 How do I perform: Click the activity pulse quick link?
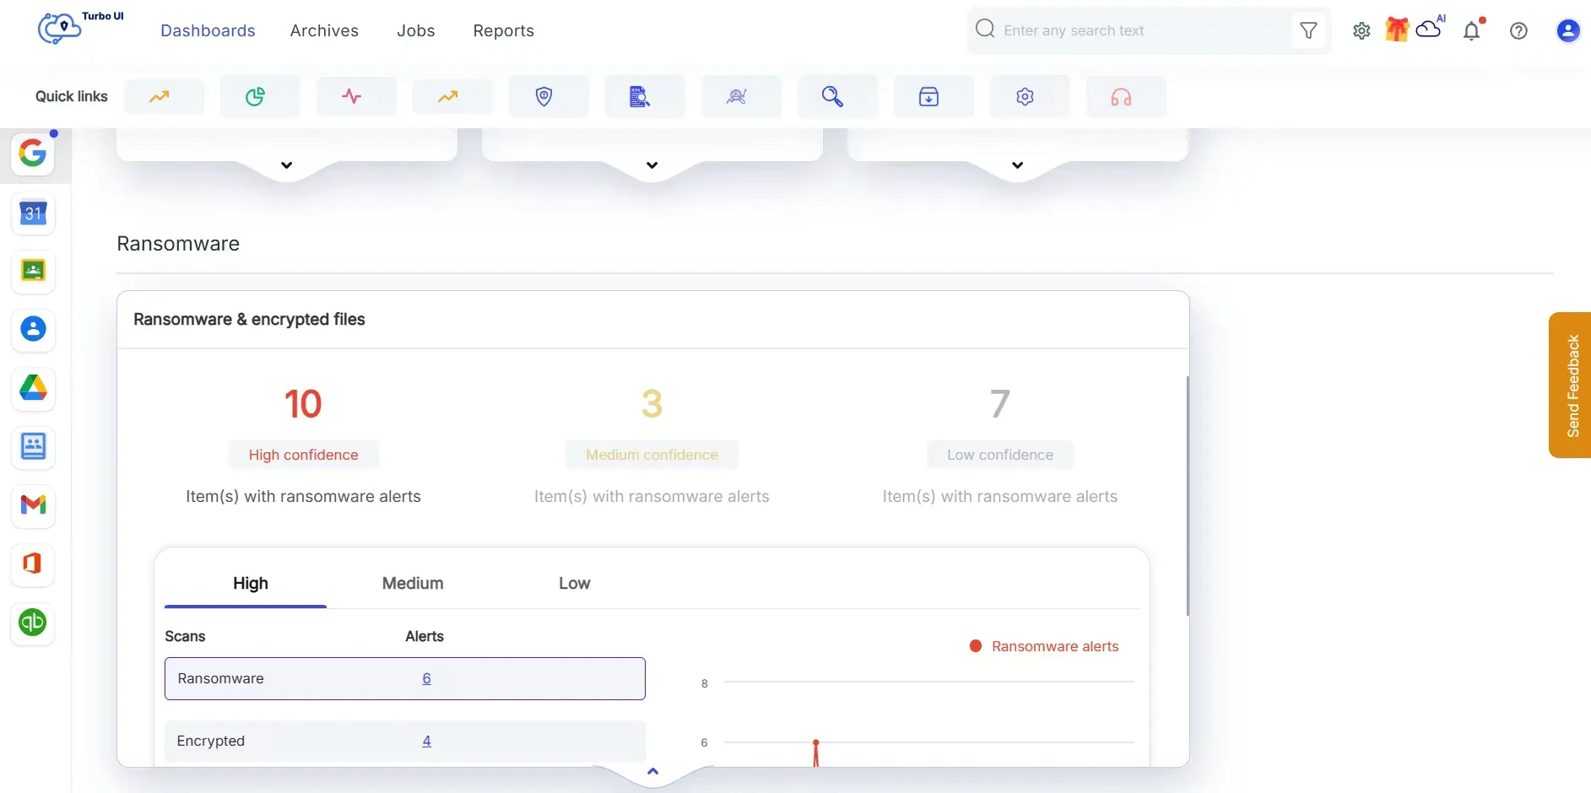coord(356,96)
